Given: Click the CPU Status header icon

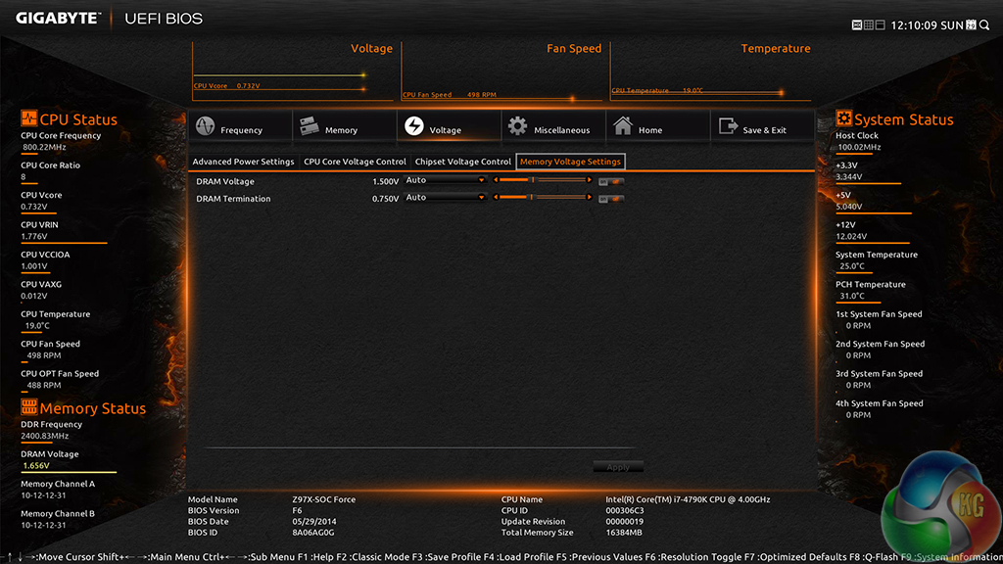Looking at the screenshot, I should pyautogui.click(x=28, y=118).
